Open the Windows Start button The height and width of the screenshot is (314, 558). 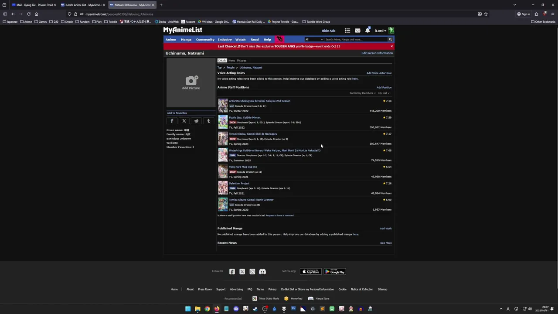click(x=188, y=309)
